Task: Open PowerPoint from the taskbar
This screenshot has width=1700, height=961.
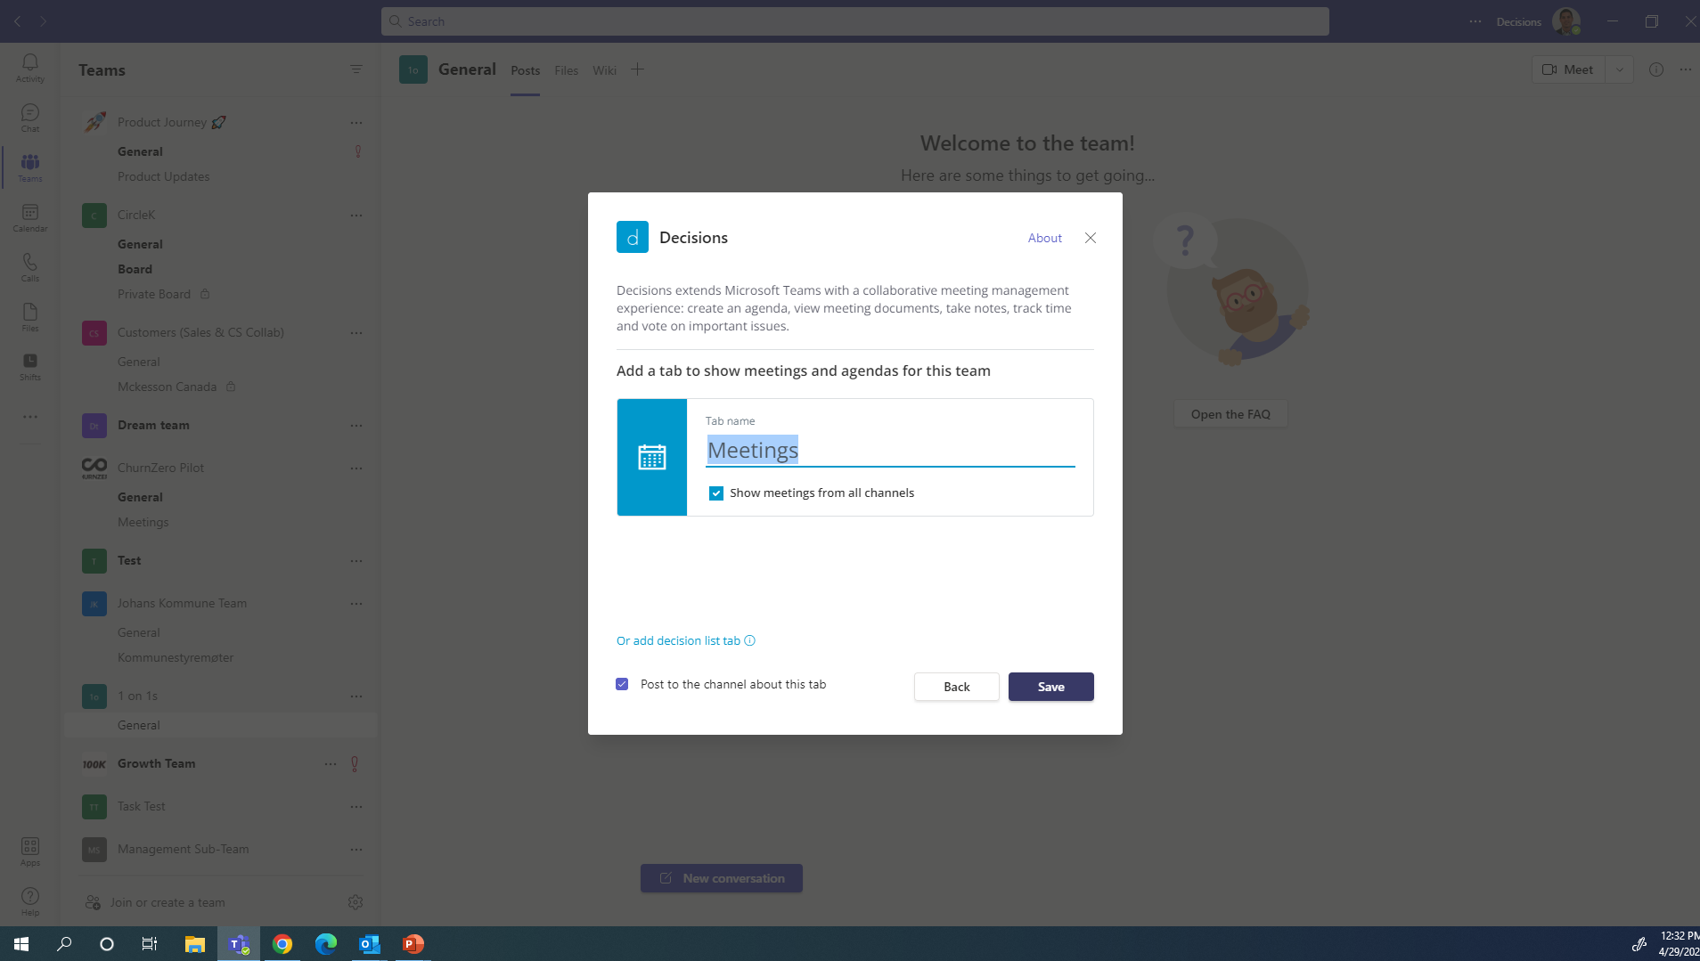Action: coord(412,943)
